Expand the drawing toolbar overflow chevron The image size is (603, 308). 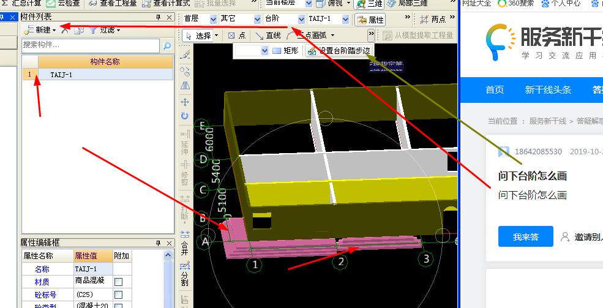click(371, 35)
